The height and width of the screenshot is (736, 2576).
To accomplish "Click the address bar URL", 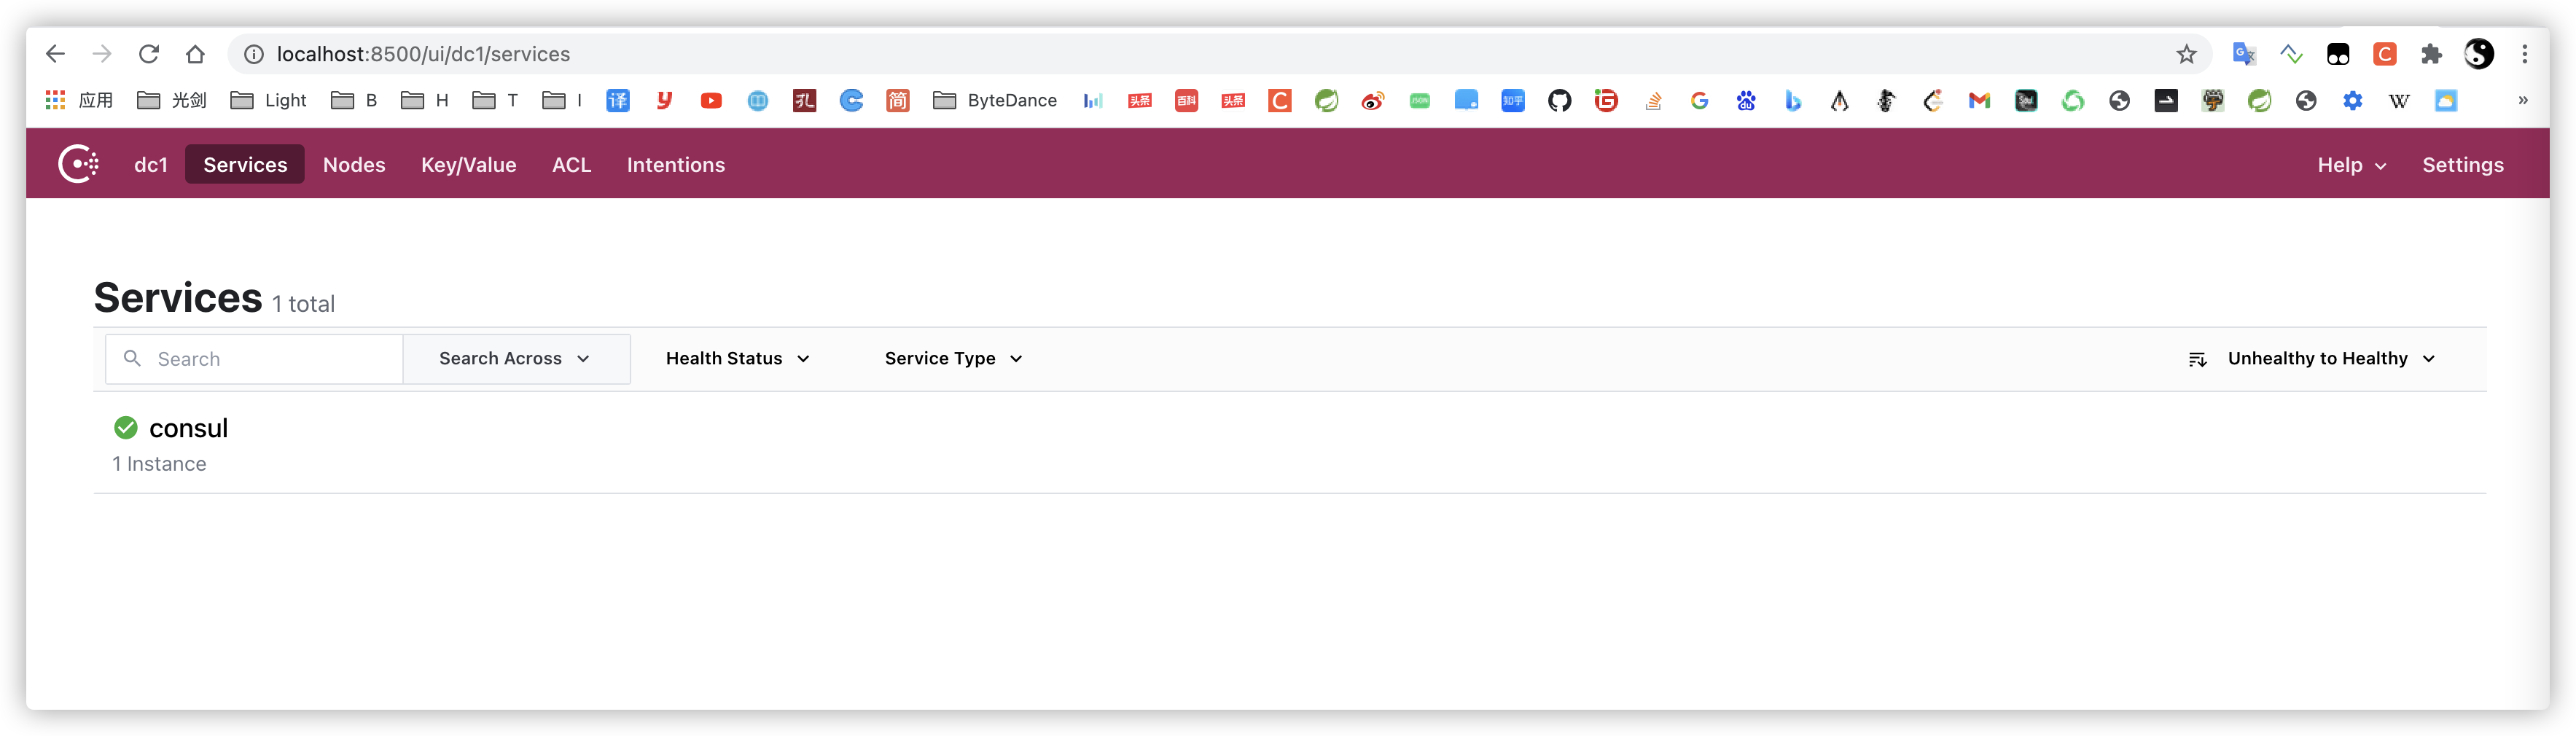I will tap(423, 54).
